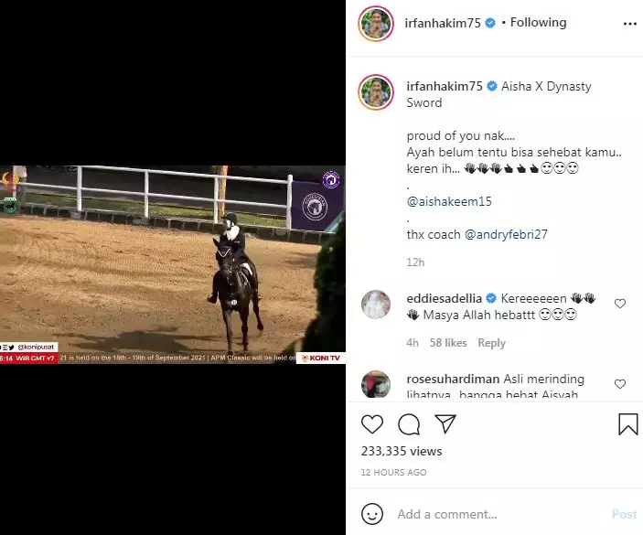
Task: Save post with the bookmark icon
Action: point(627,424)
